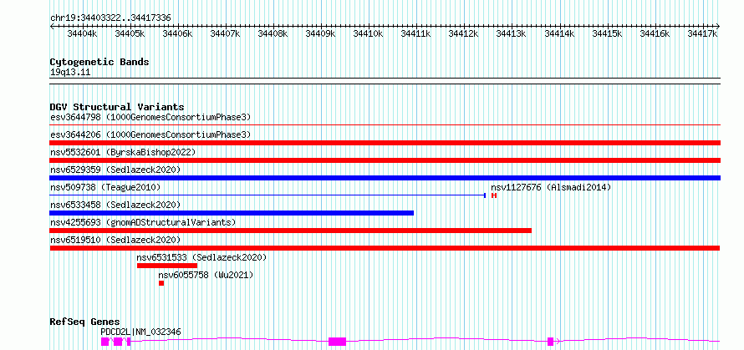Open the nsv6519510 (Sedlazeck2020) label
The width and height of the screenshot is (744, 350).
[115, 240]
